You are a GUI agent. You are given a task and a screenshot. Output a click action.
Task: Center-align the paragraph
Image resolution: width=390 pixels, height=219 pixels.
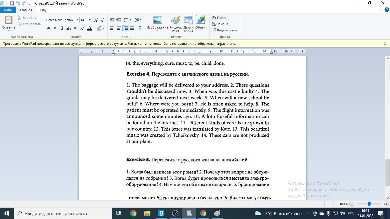pyautogui.click(x=119, y=28)
